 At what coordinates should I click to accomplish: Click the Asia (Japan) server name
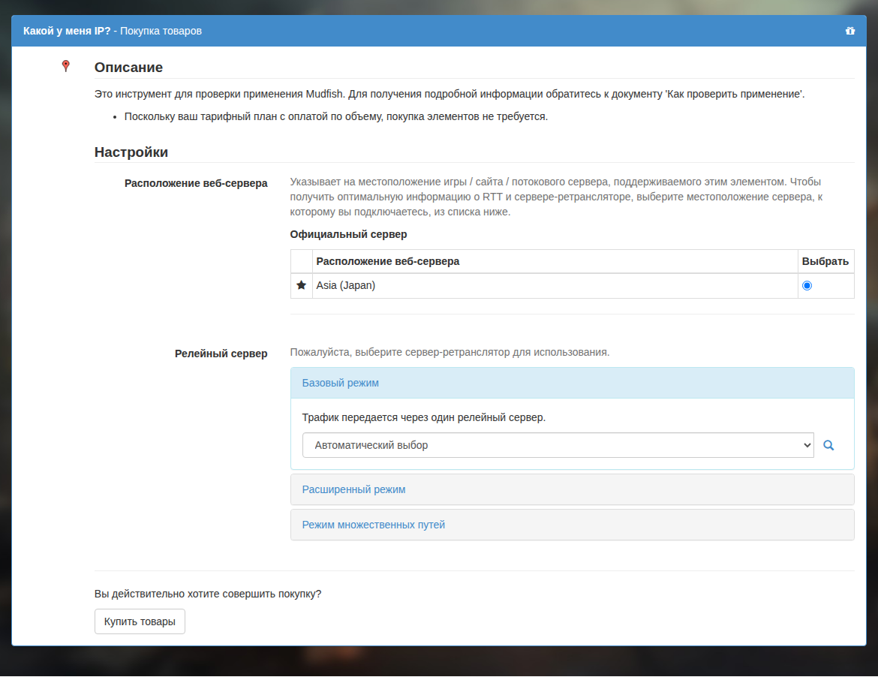[345, 285]
